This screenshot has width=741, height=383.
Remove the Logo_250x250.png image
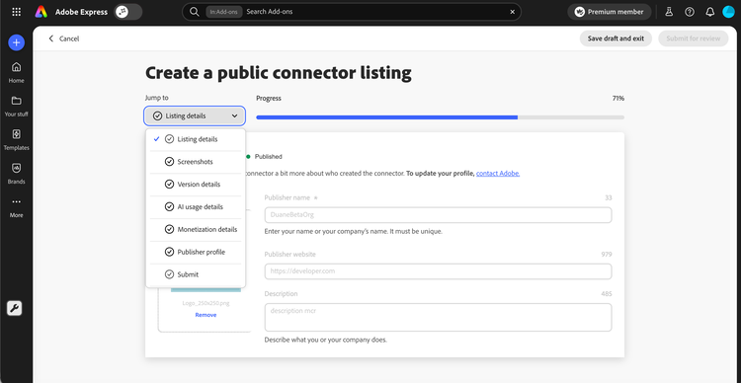pos(206,315)
